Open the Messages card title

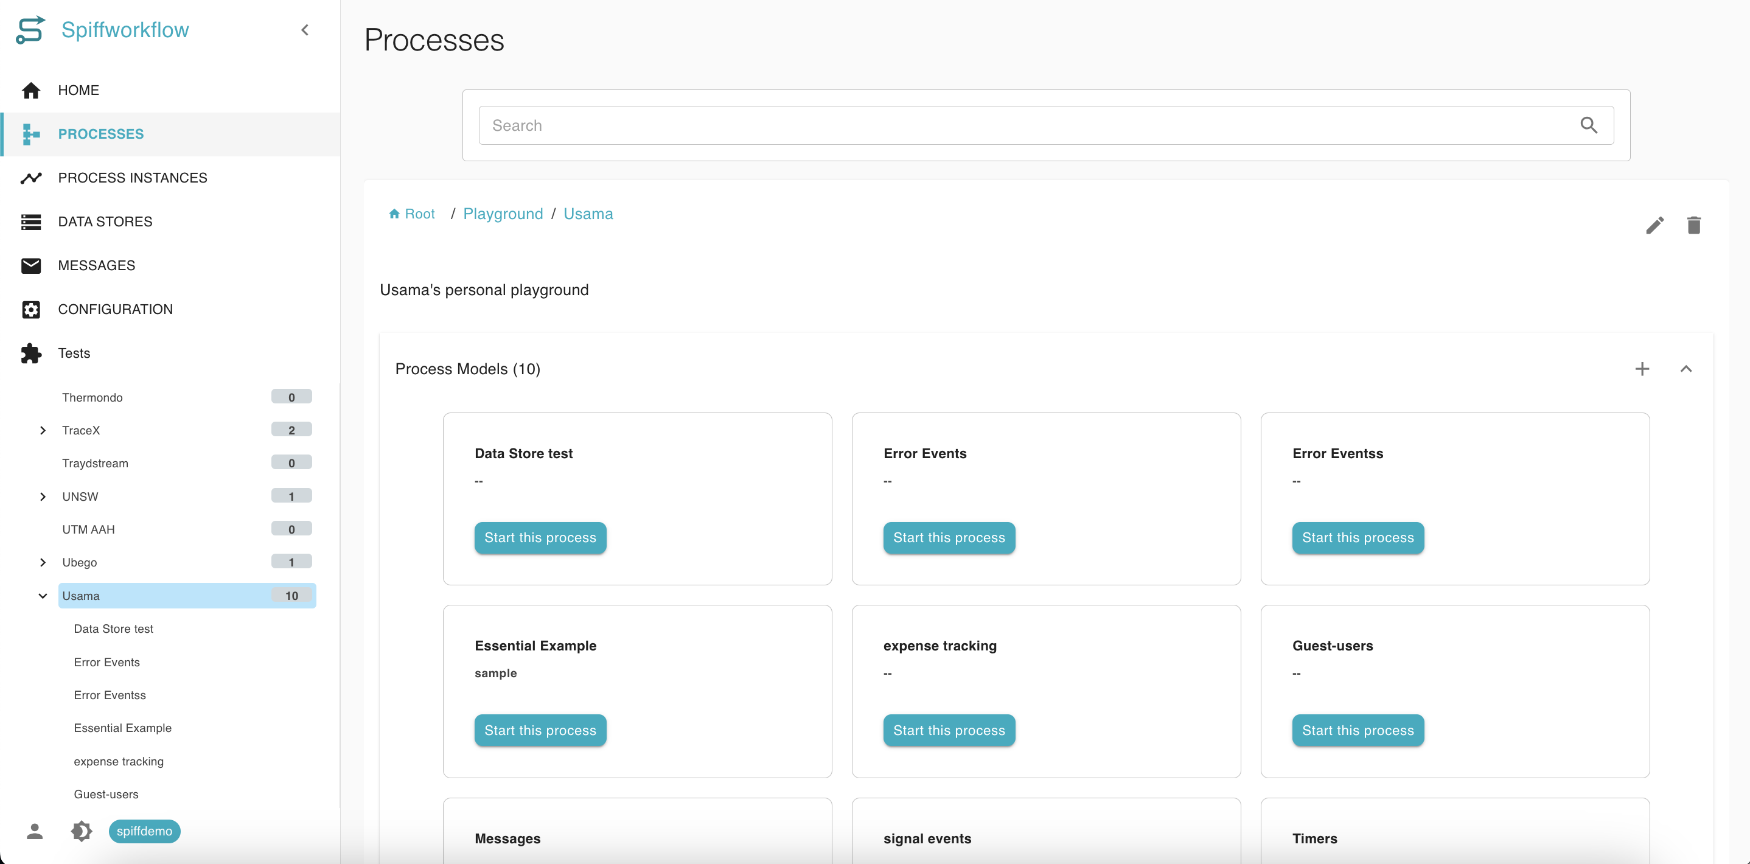point(507,839)
